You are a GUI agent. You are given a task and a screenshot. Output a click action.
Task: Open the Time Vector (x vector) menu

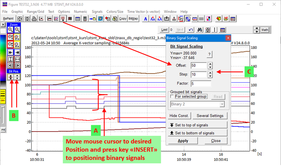pyautogui.click(x=143, y=12)
